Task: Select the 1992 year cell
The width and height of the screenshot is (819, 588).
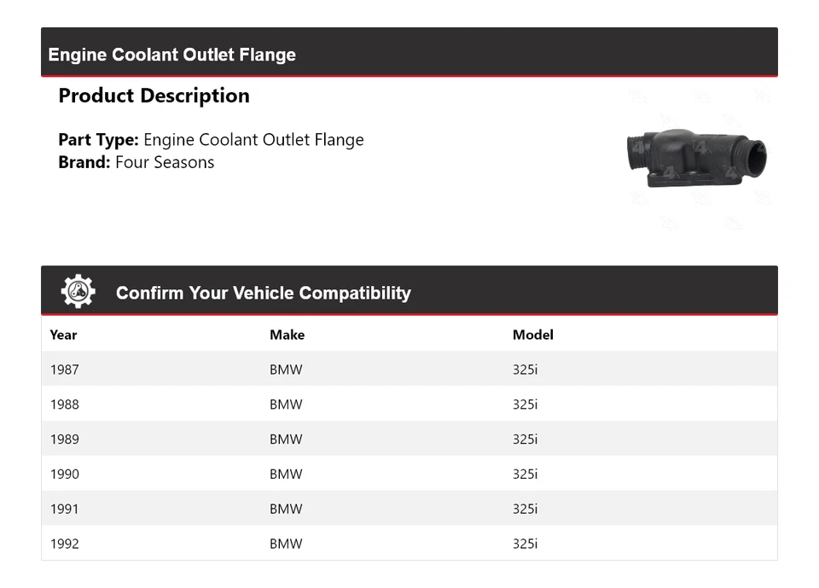Action: click(64, 544)
